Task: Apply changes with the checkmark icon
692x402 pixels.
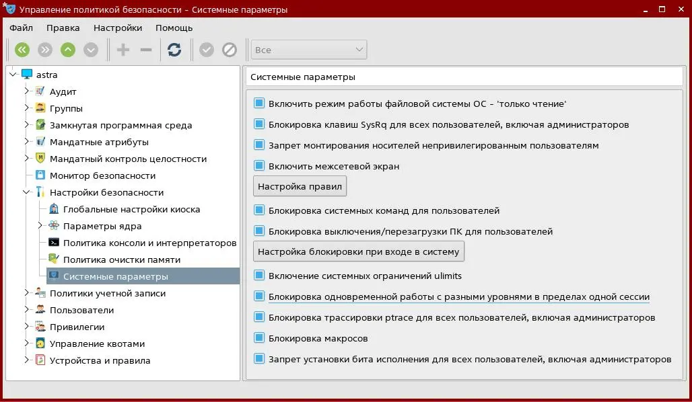Action: (x=207, y=50)
